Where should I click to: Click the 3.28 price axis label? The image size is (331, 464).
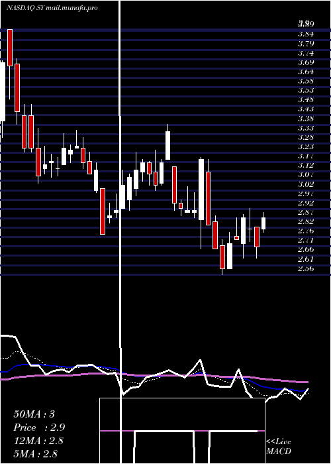pyautogui.click(x=306, y=137)
